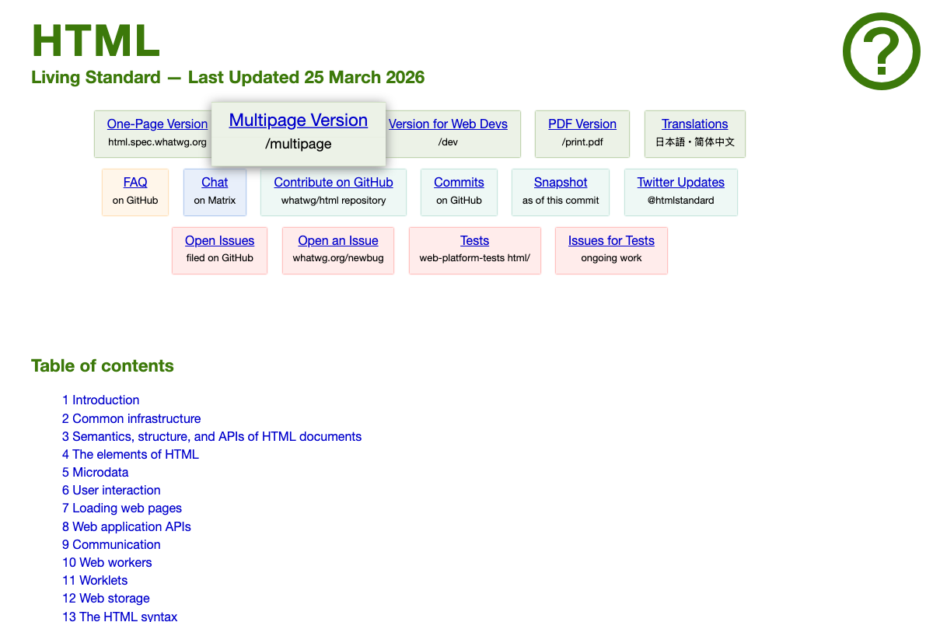This screenshot has height=622, width=933.
Task: Click the /multipage caption text
Action: point(299,144)
